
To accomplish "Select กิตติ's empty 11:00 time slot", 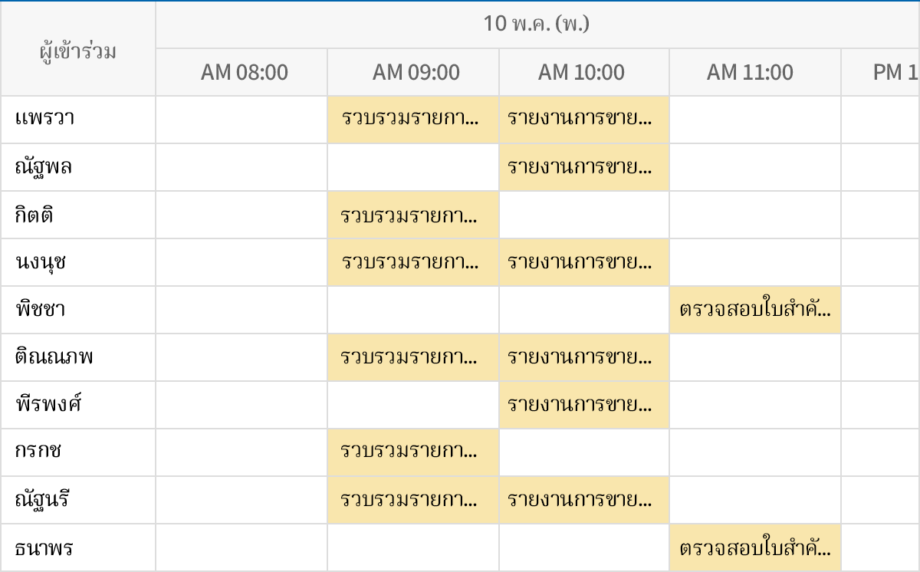I will click(755, 215).
